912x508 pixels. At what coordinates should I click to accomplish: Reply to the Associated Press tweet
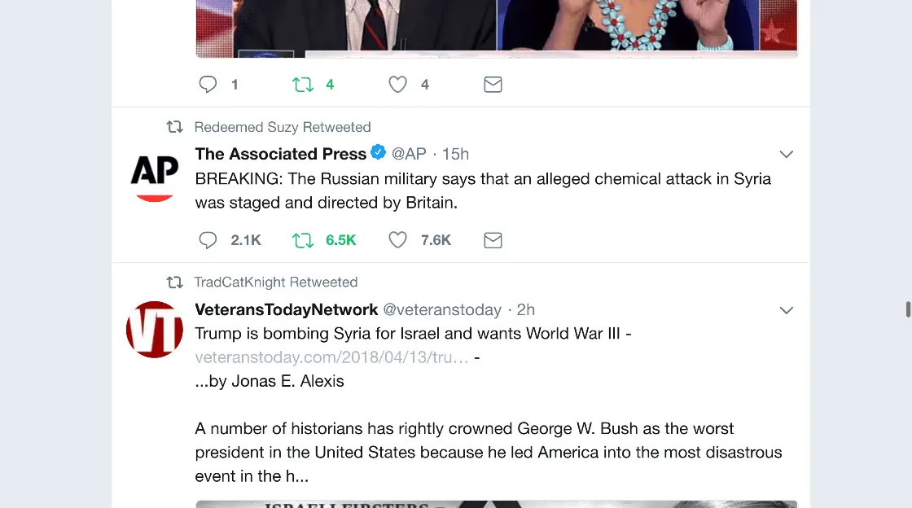coord(208,240)
